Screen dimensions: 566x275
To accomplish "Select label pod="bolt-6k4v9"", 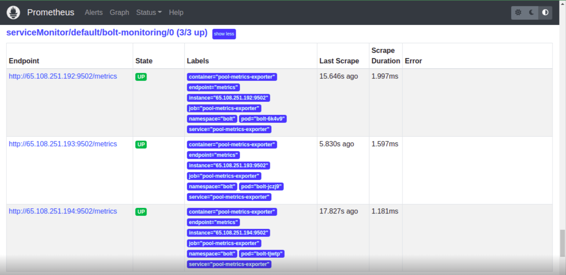I will click(263, 119).
